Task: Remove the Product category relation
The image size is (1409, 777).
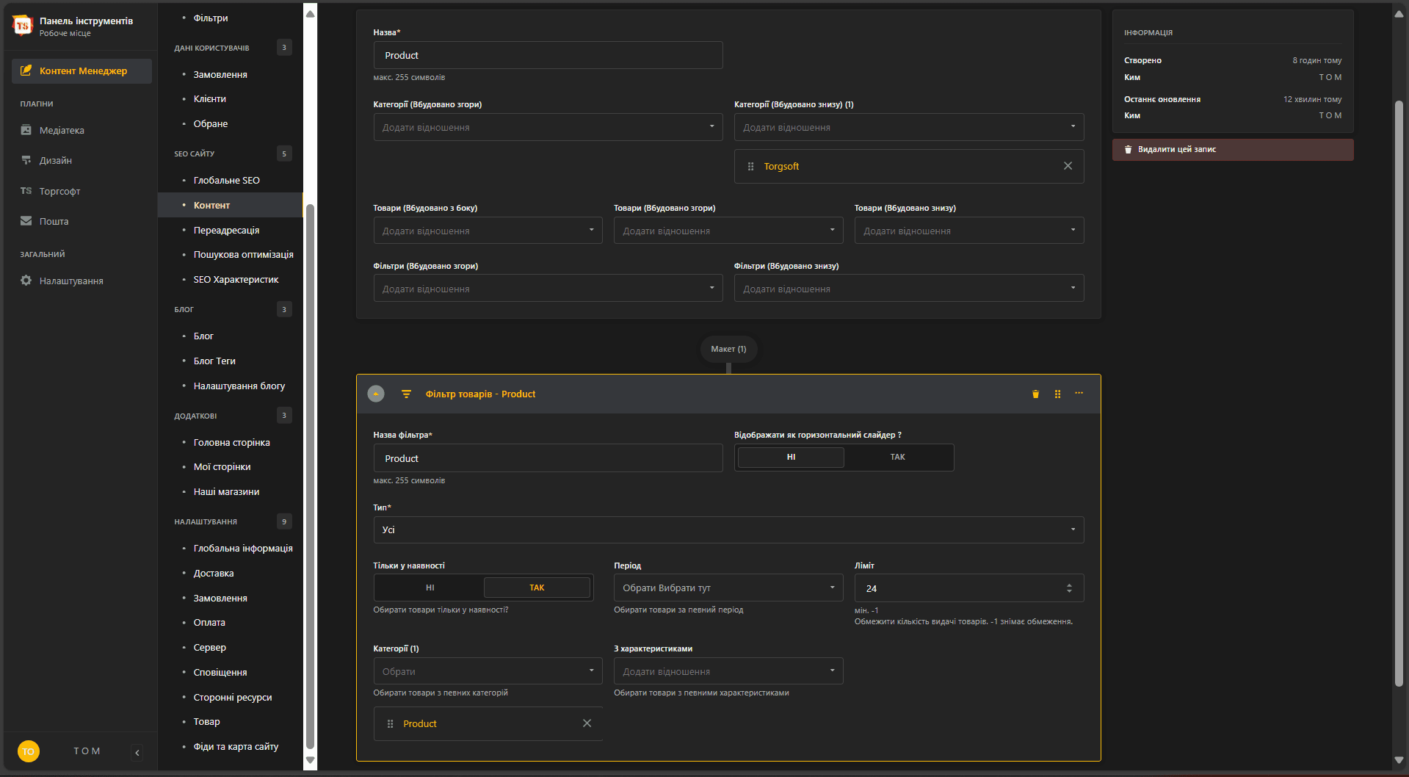Action: click(x=587, y=723)
